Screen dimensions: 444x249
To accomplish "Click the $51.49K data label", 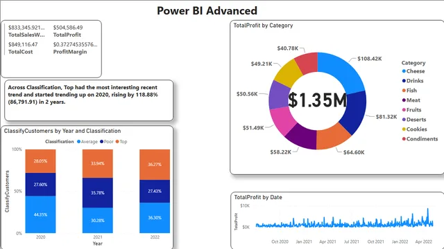I will [x=253, y=128].
